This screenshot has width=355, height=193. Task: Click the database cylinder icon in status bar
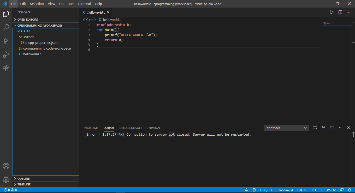pos(254,190)
